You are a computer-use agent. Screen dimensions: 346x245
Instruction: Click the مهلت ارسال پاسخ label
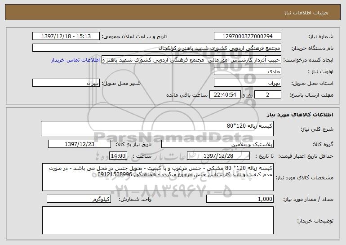(x=311, y=95)
